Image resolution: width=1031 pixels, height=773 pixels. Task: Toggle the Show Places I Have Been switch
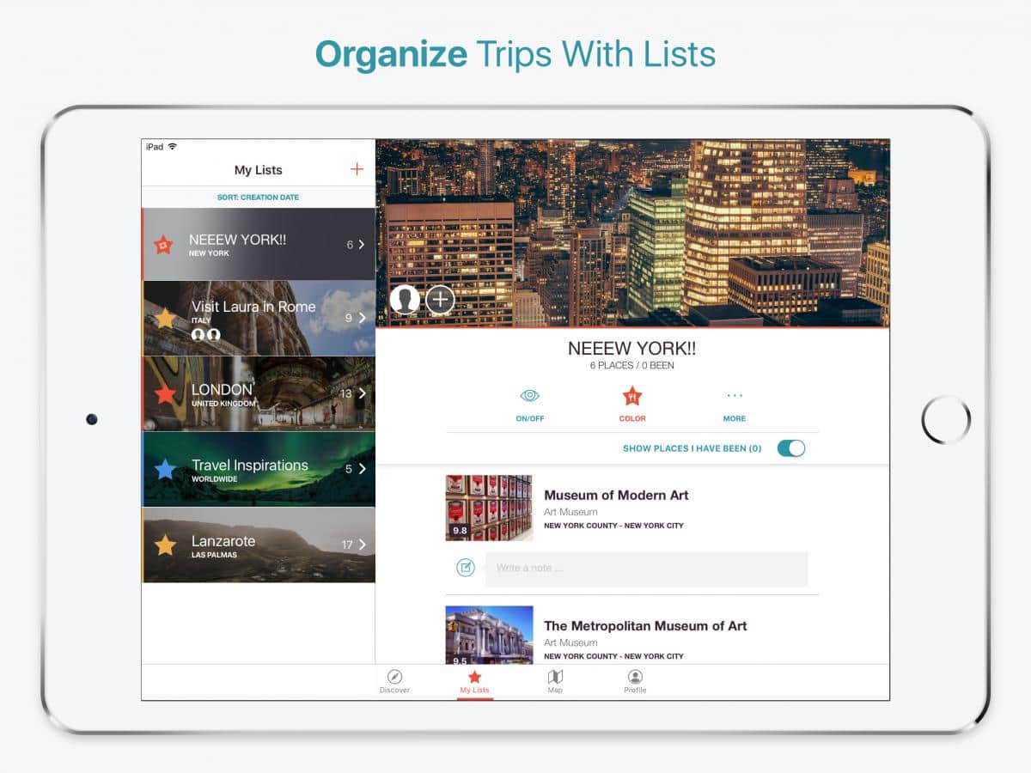point(790,448)
